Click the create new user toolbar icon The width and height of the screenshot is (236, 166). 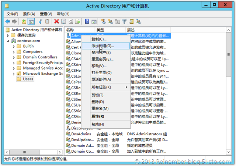103,21
